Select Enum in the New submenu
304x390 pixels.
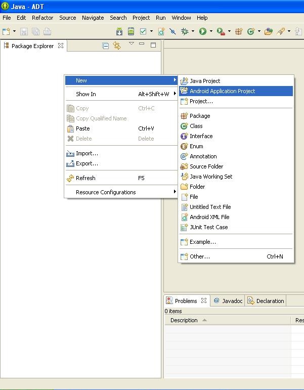click(x=236, y=146)
